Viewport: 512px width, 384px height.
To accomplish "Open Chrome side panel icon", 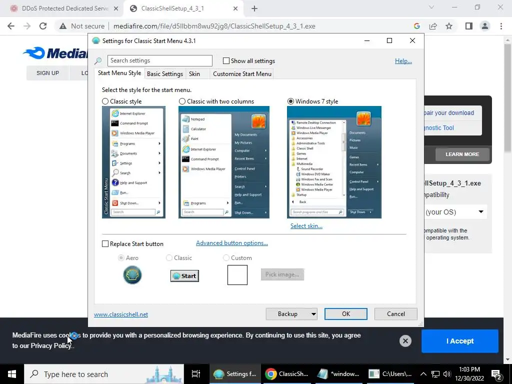I will tap(469, 26).
